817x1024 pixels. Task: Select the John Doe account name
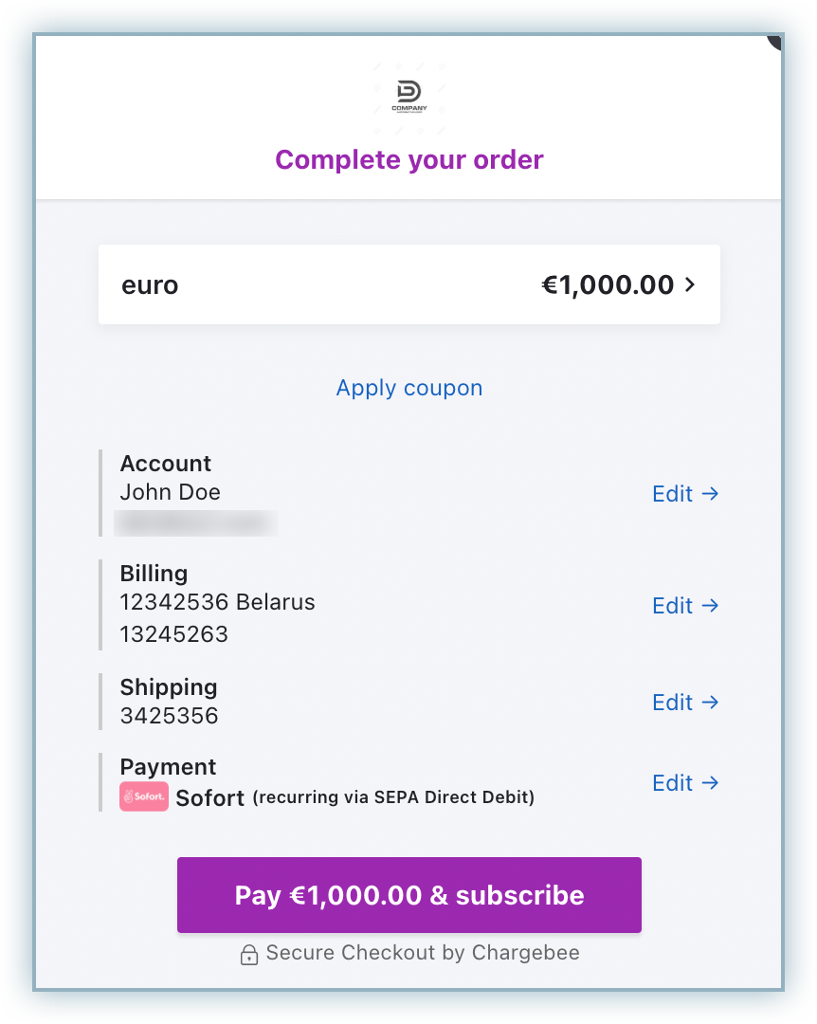[x=171, y=492]
